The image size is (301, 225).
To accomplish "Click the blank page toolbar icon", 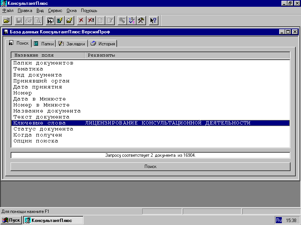I will [x=100, y=21].
